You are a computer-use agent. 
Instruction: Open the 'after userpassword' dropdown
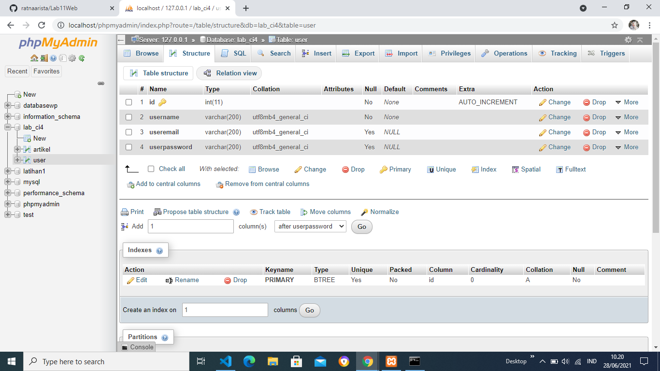(310, 226)
